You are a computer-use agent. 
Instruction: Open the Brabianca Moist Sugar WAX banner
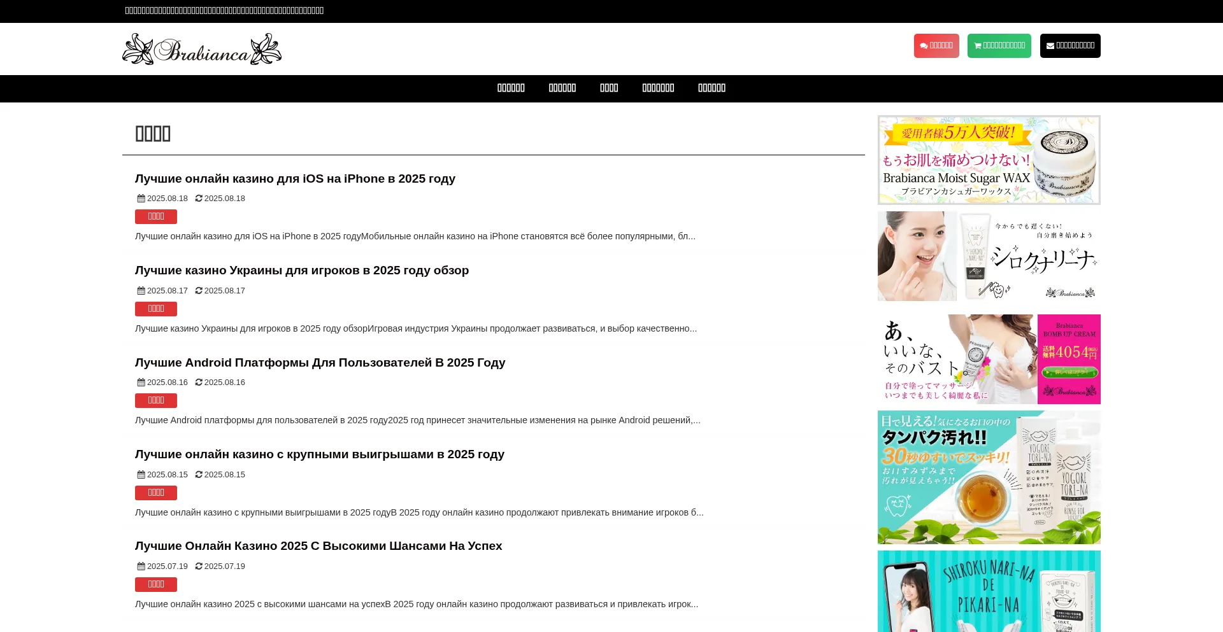tap(989, 160)
